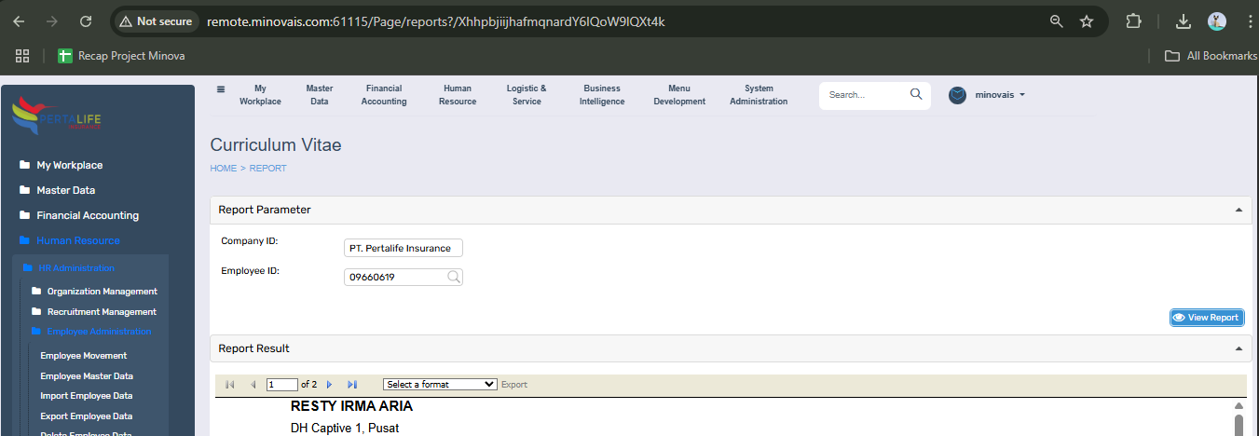Click report scrollbar up arrow
Image resolution: width=1259 pixels, height=436 pixels.
(1238, 406)
